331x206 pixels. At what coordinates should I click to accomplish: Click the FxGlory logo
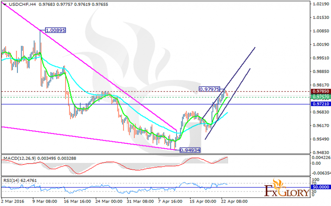[x=286, y=188]
